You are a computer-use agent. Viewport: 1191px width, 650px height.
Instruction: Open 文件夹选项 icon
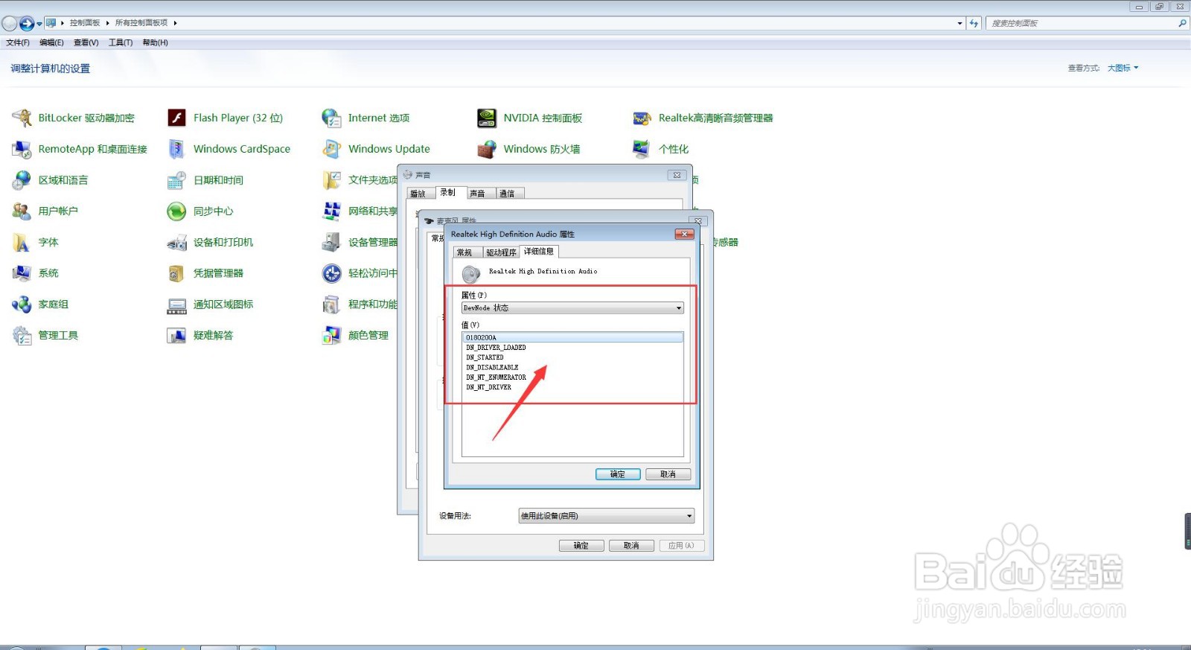[x=331, y=180]
